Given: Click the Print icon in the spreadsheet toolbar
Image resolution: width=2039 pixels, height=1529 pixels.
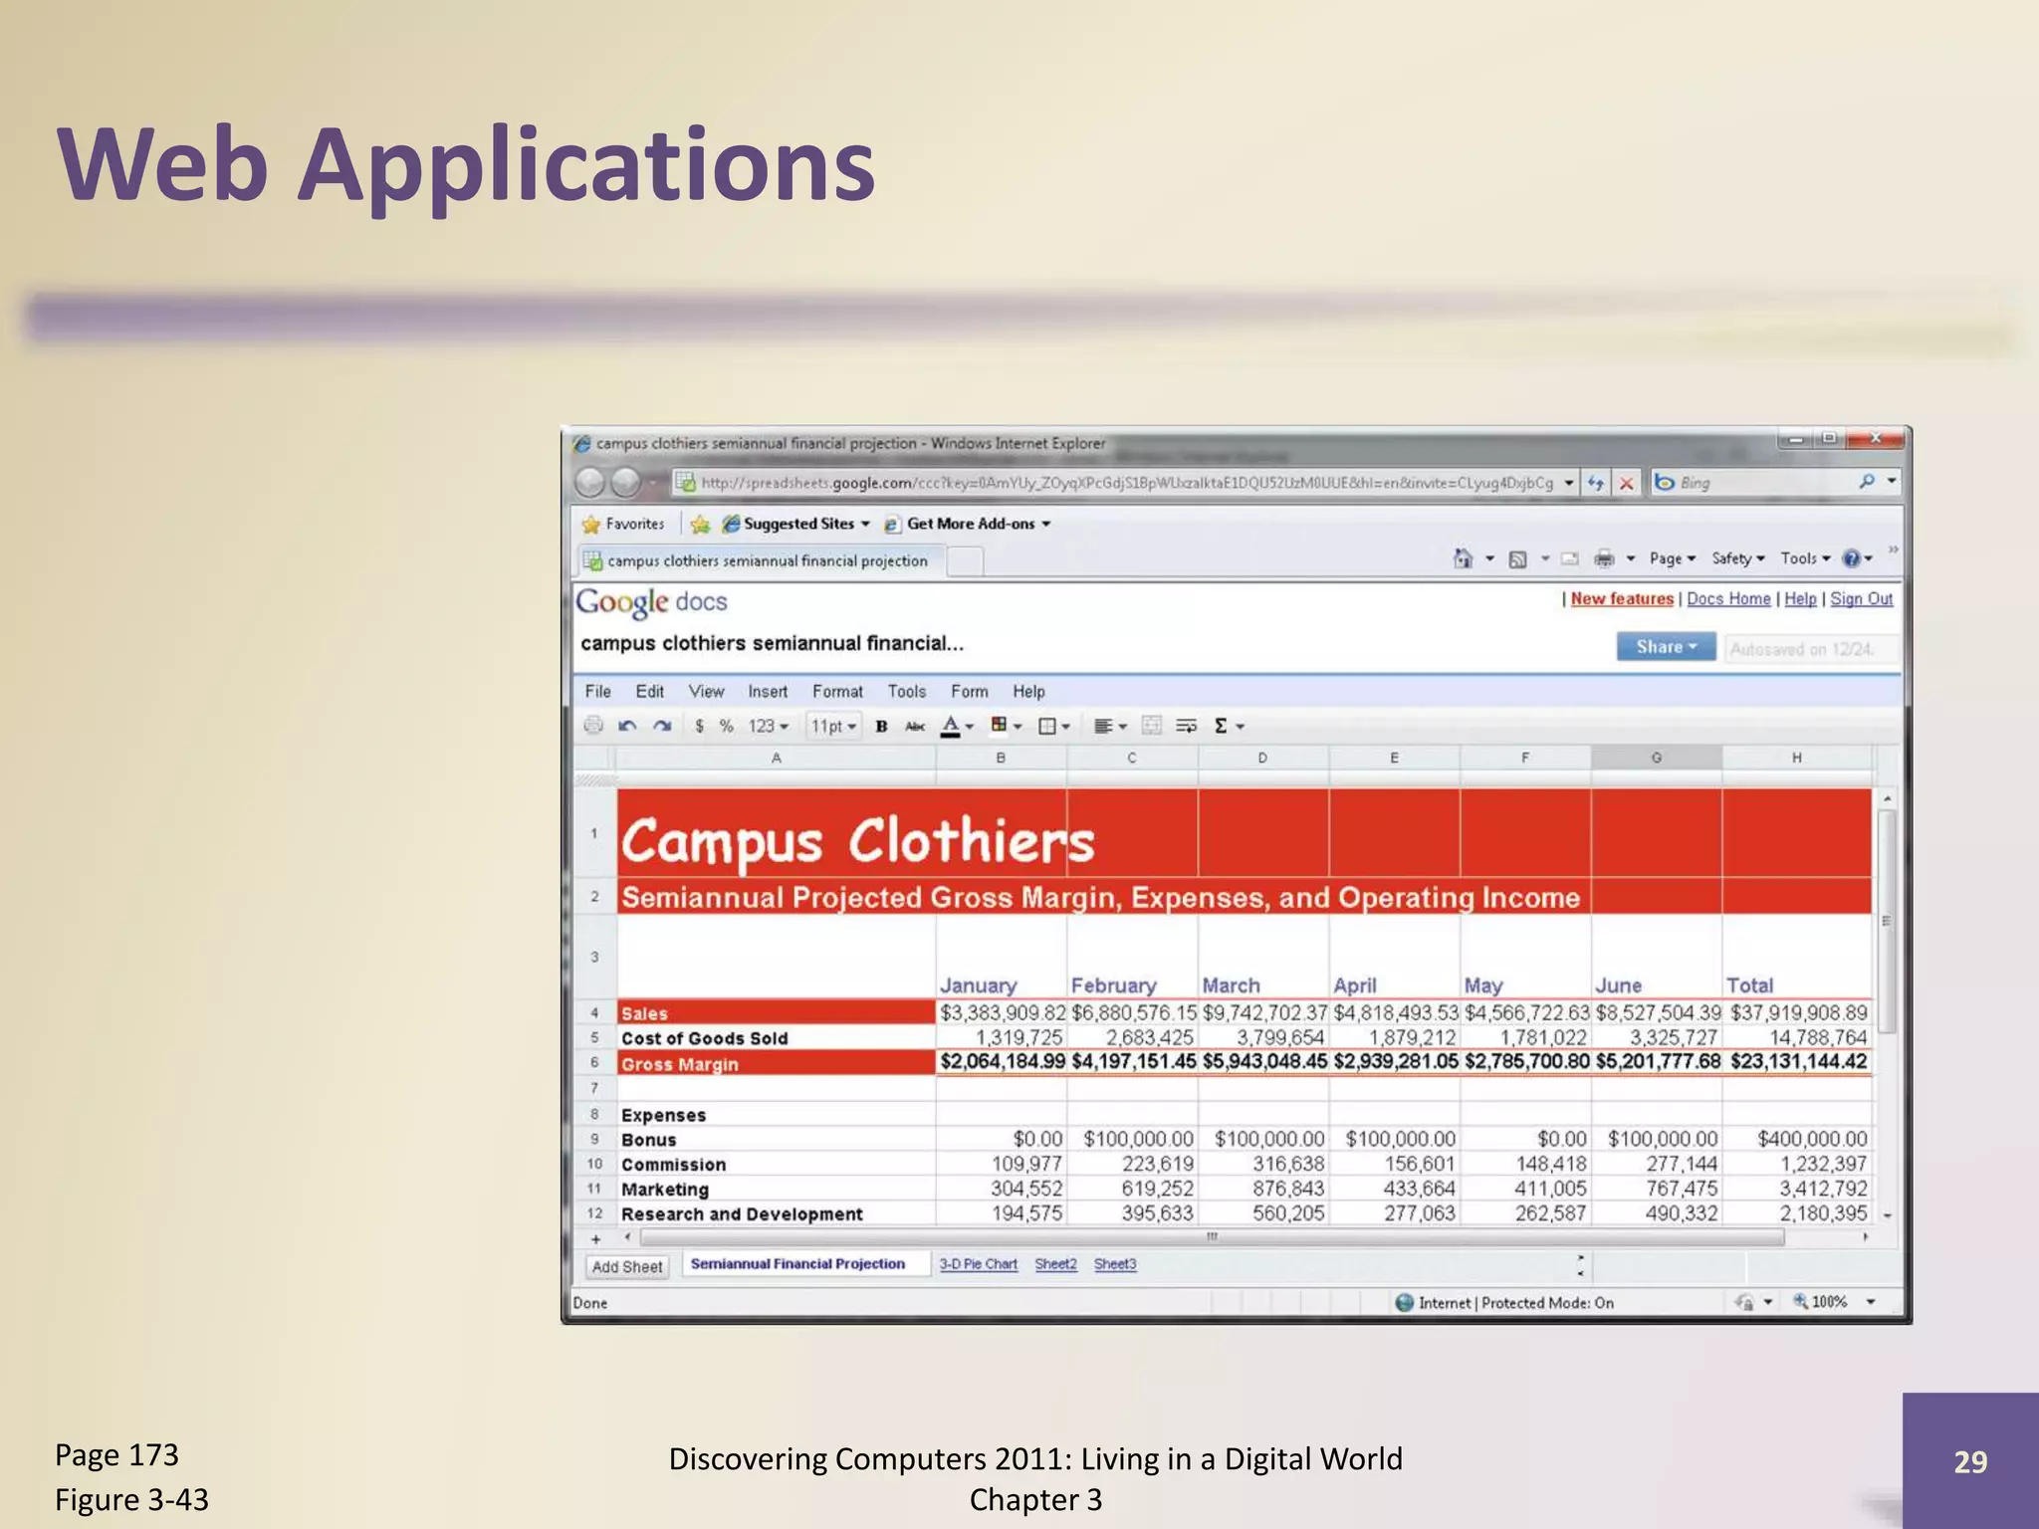Looking at the screenshot, I should click(593, 725).
